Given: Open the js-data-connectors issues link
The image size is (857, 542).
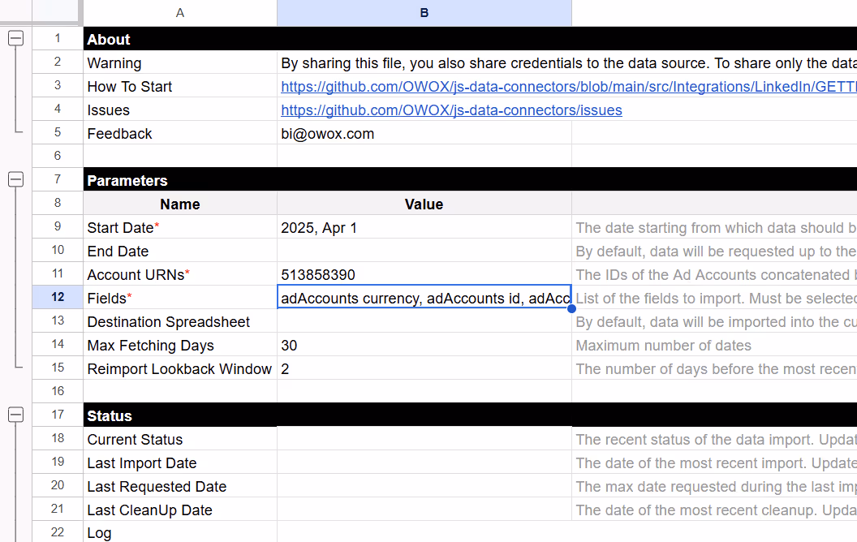Looking at the screenshot, I should click(x=451, y=110).
